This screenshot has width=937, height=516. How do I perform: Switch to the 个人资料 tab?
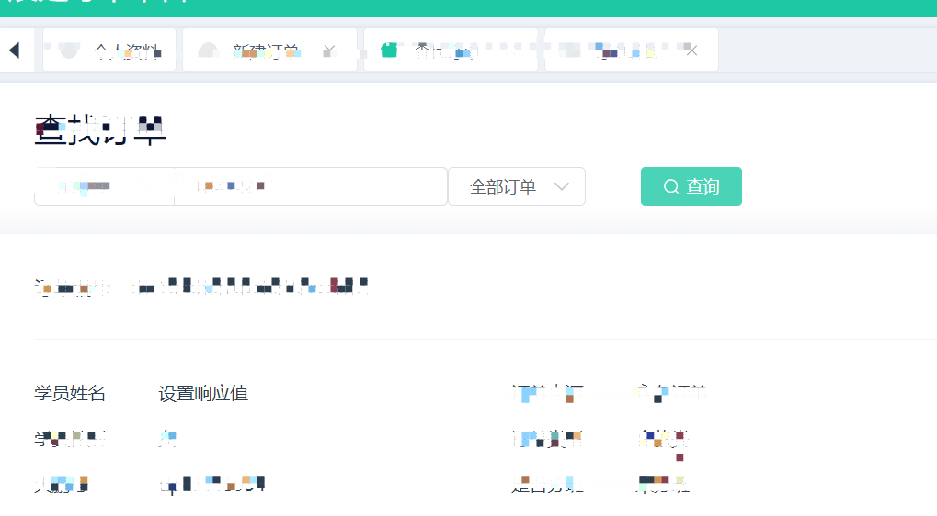[126, 50]
